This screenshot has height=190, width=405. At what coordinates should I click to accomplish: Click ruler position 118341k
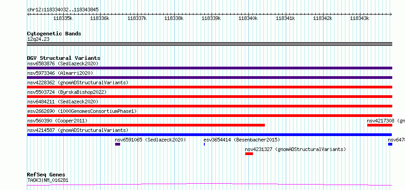285,18
